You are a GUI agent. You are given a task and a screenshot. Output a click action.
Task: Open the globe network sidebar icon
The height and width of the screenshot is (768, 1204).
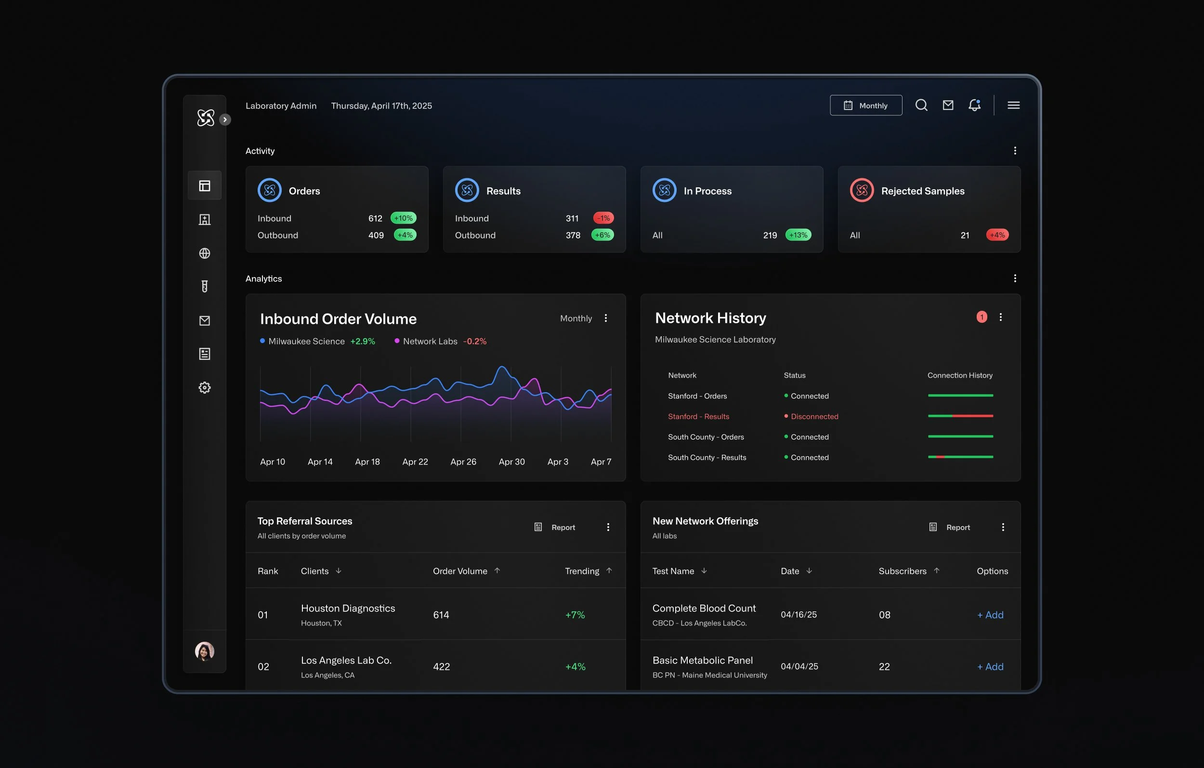[x=205, y=253]
